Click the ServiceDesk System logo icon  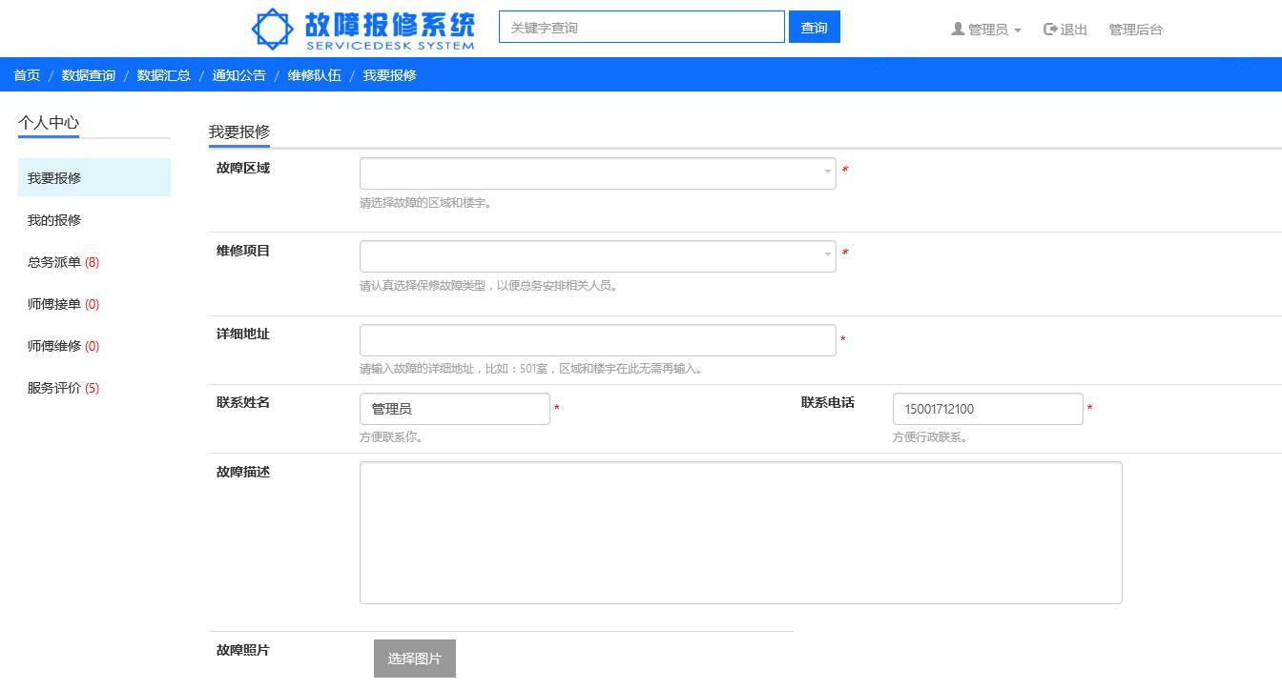(273, 29)
